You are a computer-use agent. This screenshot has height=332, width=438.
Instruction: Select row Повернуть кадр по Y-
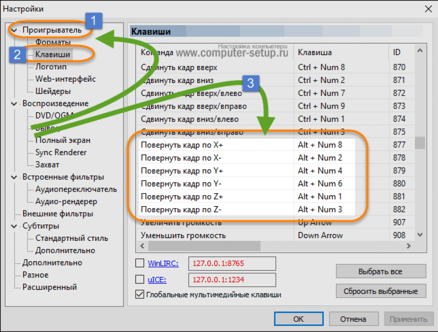275,184
